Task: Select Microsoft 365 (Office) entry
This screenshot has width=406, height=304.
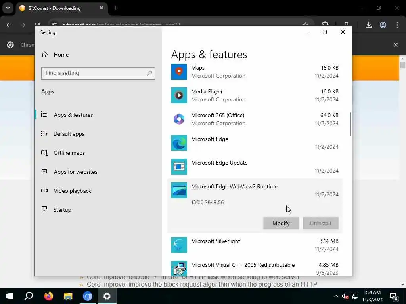Action: [255, 119]
